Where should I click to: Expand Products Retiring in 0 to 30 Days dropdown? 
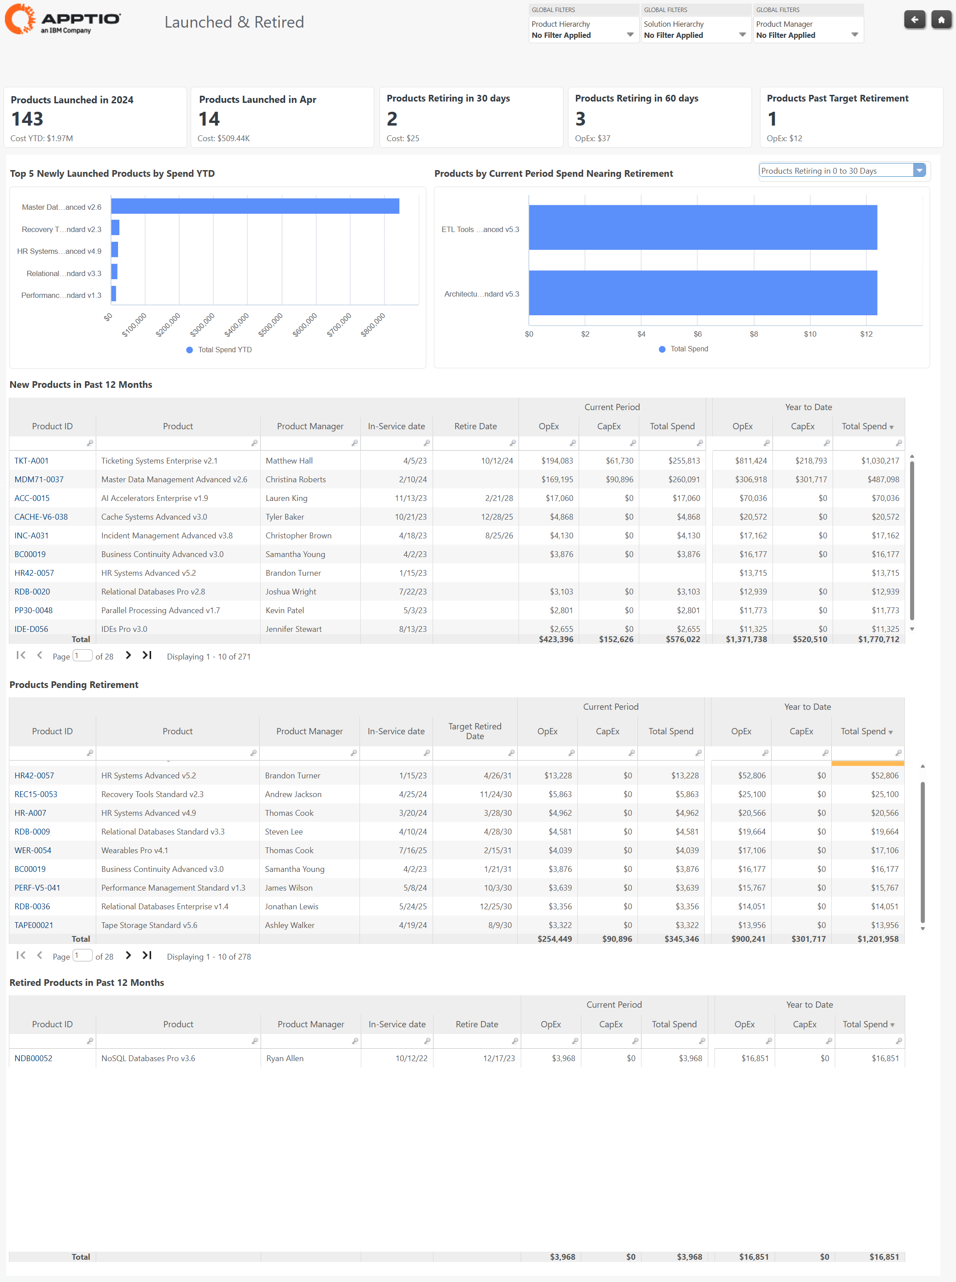[919, 171]
